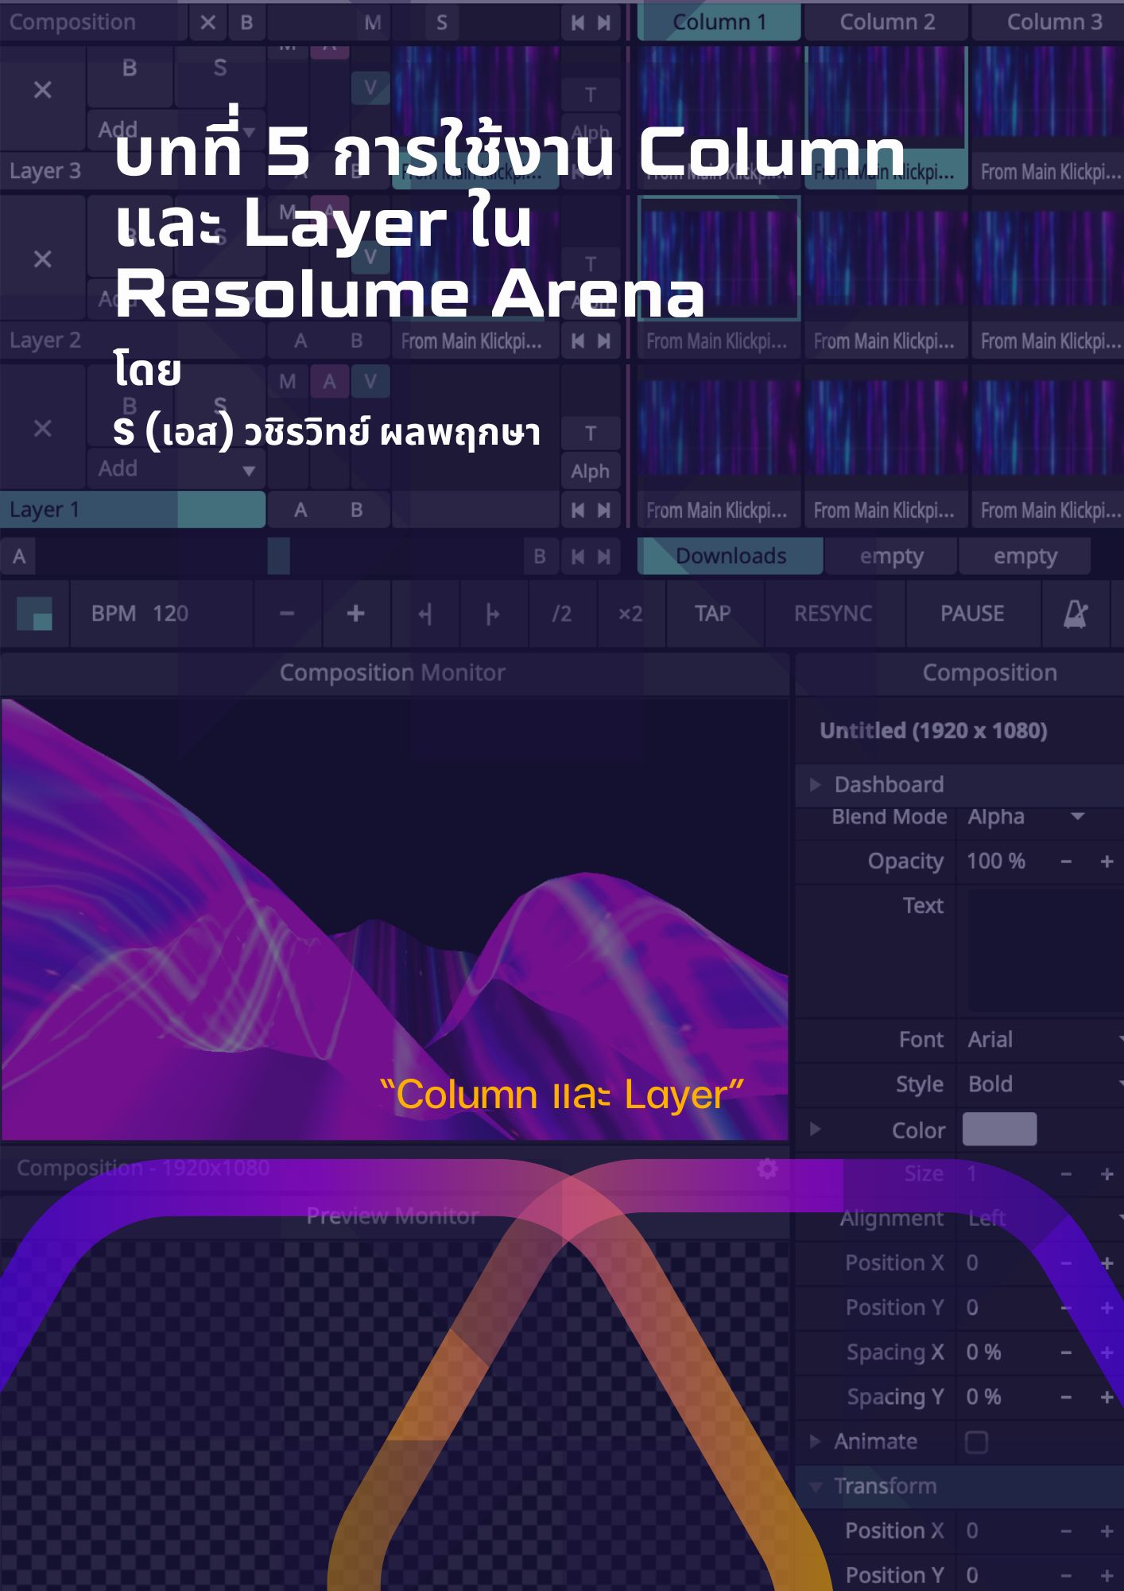Open the Blend Mode Alpha dropdown
Image resolution: width=1124 pixels, height=1591 pixels.
pos(1026,817)
